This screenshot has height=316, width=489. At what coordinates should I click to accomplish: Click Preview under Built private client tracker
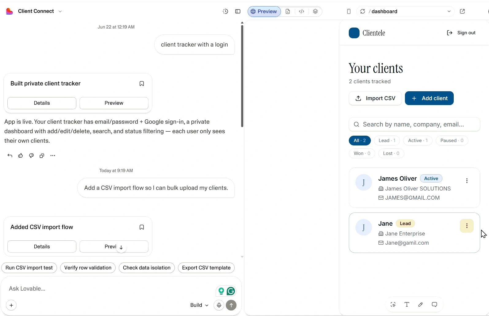114,103
